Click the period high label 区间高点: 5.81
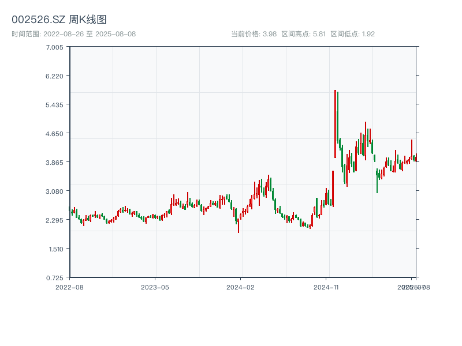This screenshot has height=346, width=462. click(x=304, y=34)
